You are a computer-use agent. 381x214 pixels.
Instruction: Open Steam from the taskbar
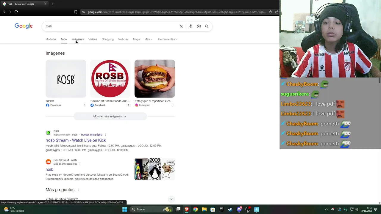tap(230, 209)
